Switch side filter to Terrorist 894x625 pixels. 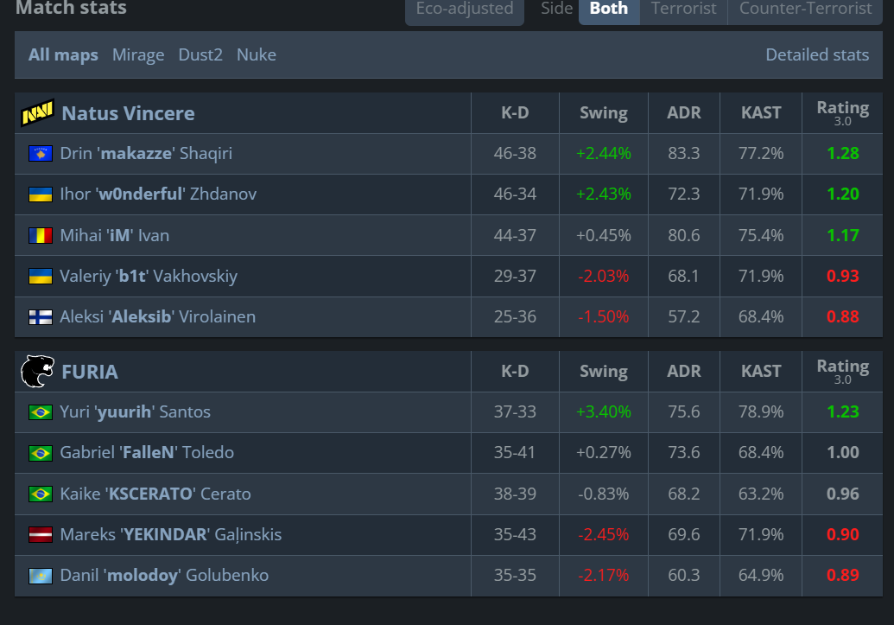tap(683, 10)
